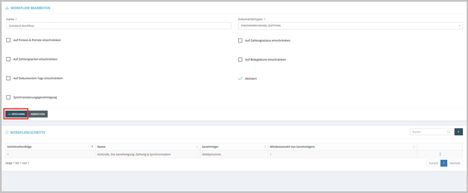The width and height of the screenshot is (468, 193).
Task: Enable Auf Firmen & Portale einschränken
Action: point(8,40)
